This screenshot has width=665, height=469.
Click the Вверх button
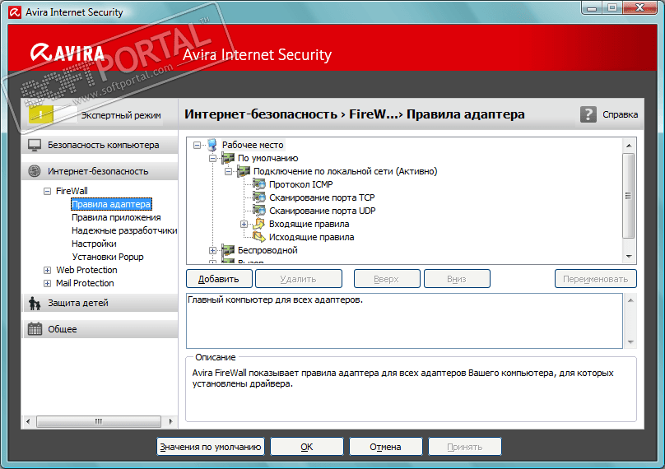[x=387, y=279]
